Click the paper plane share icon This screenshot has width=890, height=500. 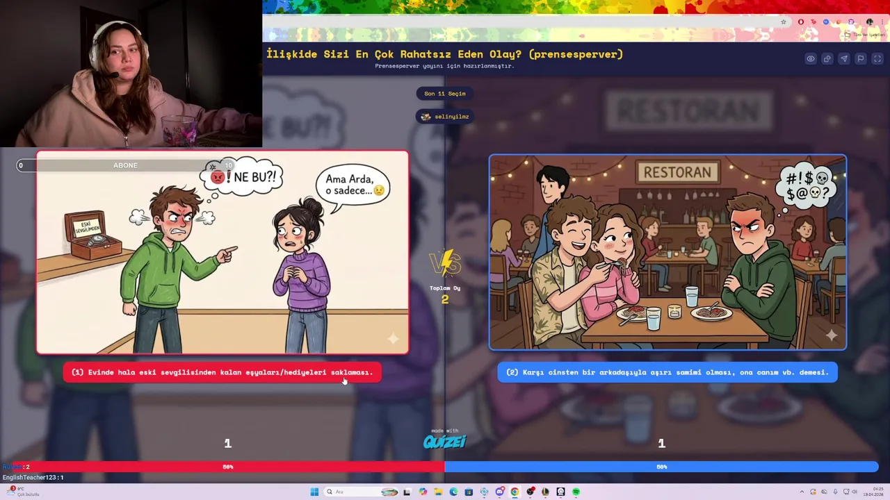pos(844,59)
